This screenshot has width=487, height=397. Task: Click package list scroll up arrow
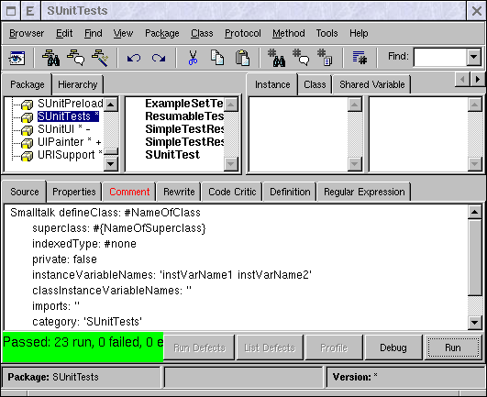coord(111,105)
